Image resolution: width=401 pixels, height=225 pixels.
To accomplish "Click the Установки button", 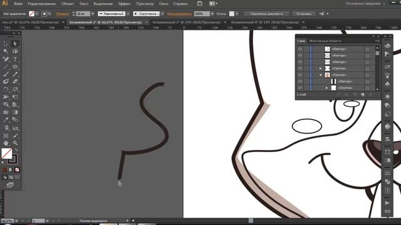I will coord(303,14).
